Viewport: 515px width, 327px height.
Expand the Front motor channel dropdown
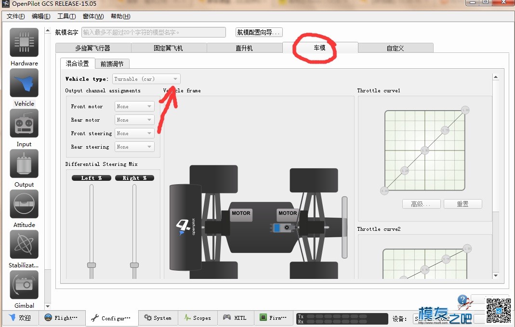pyautogui.click(x=134, y=106)
